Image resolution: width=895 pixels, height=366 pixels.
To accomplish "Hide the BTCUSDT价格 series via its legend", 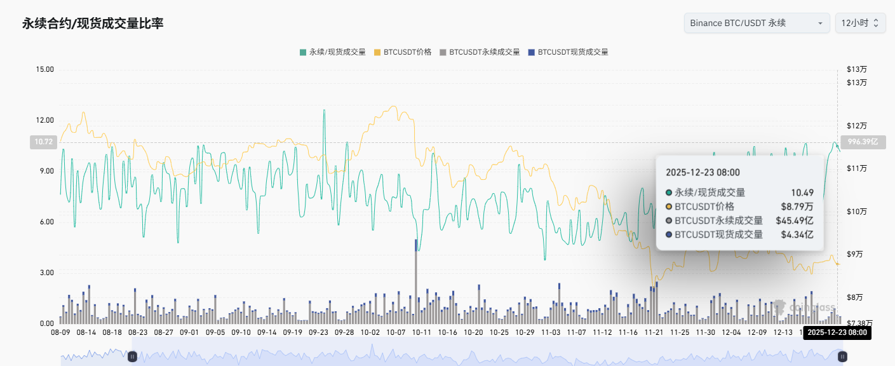I will point(407,52).
